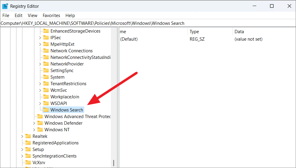The image size is (296, 168).
Task: Click the Registry Editor app icon
Action: [5, 6]
